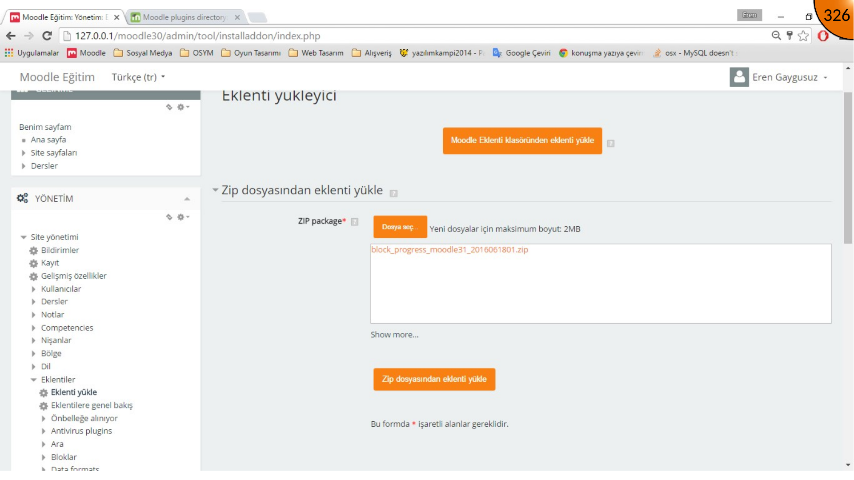Click the scrollbar down arrow
The width and height of the screenshot is (854, 480).
pos(848,465)
